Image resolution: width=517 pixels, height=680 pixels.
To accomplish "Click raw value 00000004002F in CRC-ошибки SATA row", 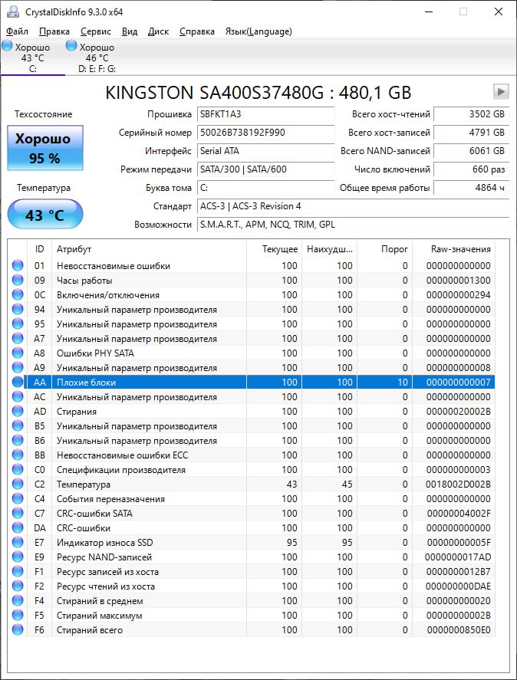I will [x=459, y=513].
